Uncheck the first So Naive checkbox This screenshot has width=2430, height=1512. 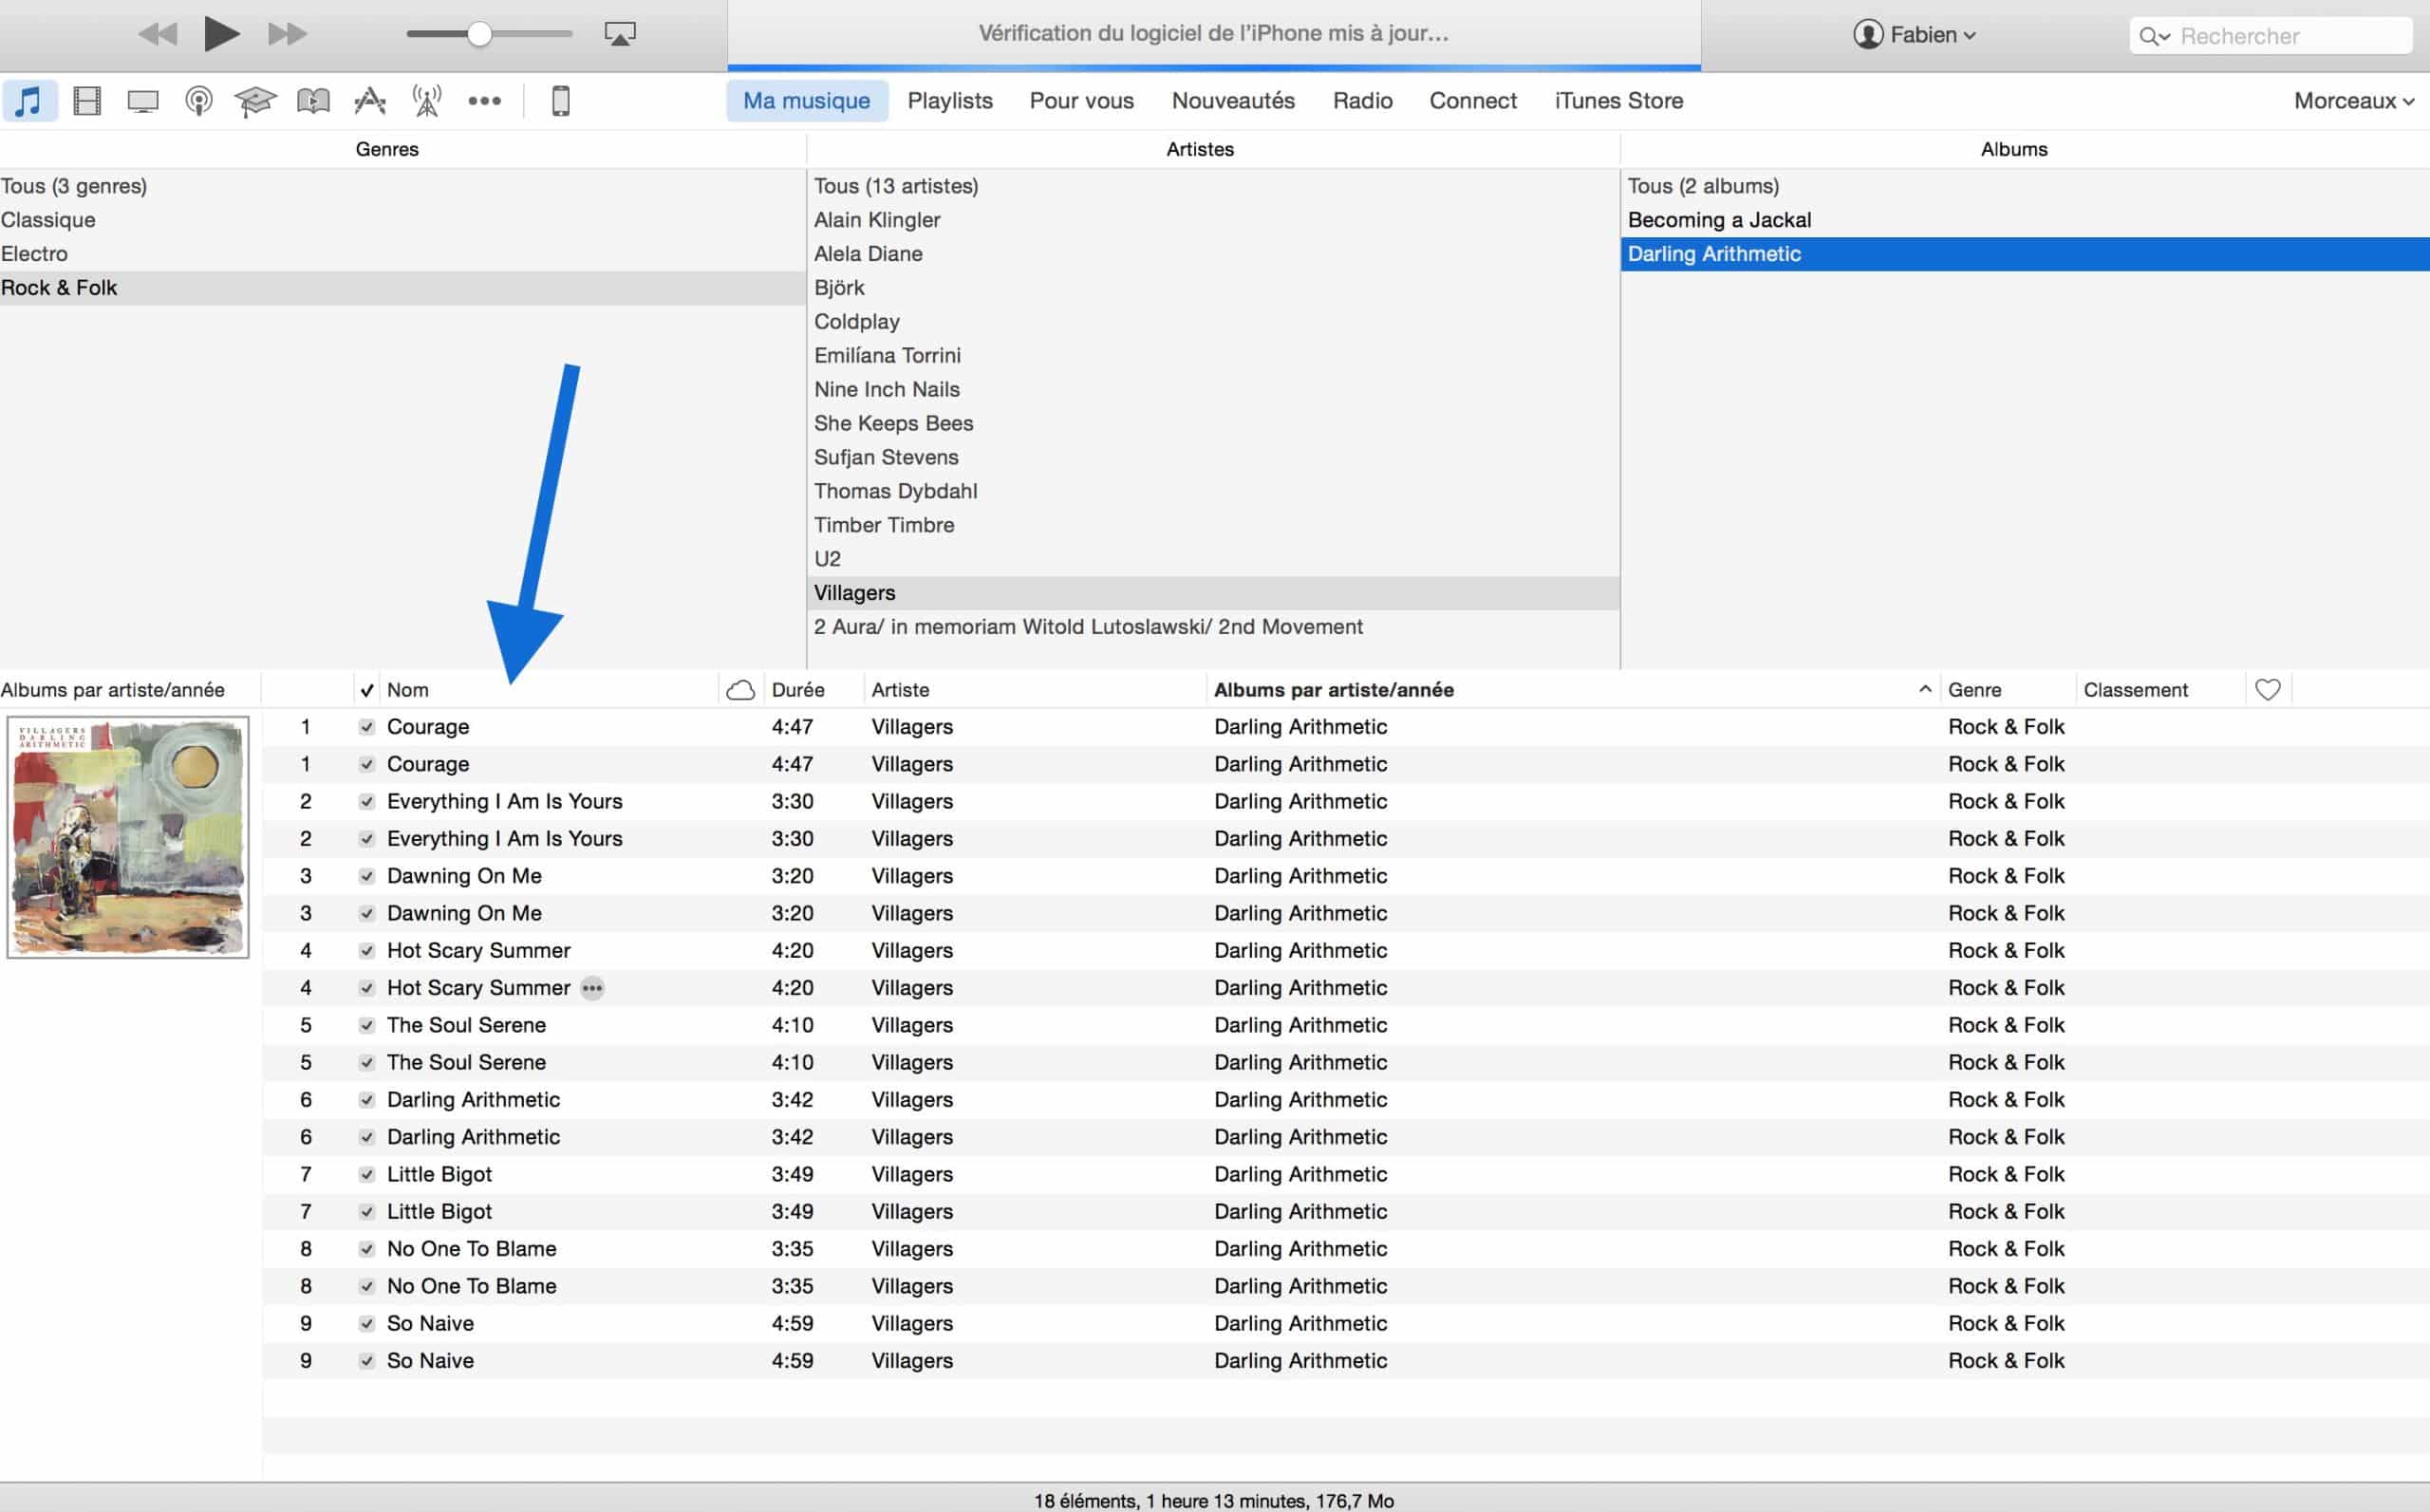click(367, 1324)
